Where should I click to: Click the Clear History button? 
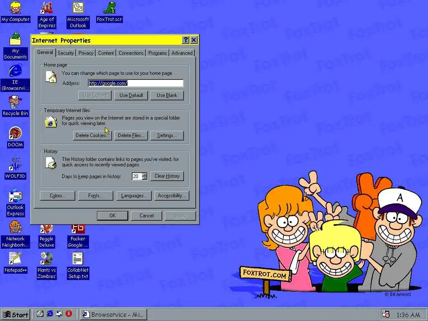(167, 176)
